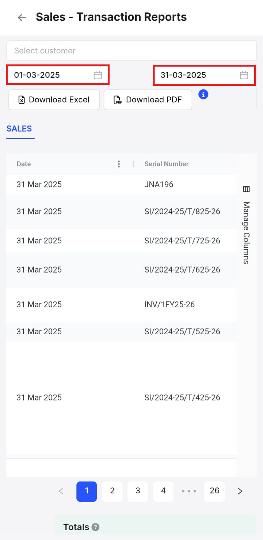Image resolution: width=263 pixels, height=540 pixels.
Task: Go to next page arrow
Action: pyautogui.click(x=240, y=491)
